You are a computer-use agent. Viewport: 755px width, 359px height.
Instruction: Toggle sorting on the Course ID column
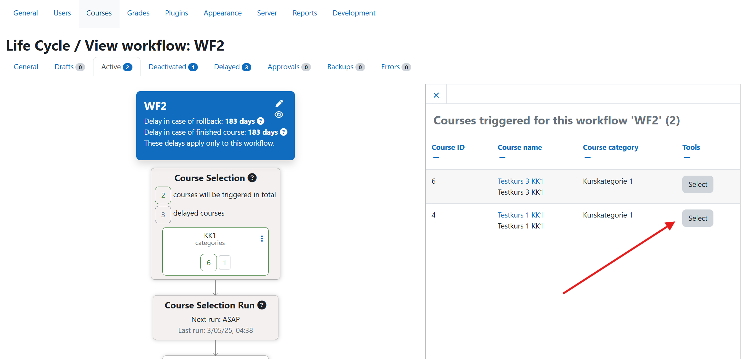pyautogui.click(x=436, y=157)
